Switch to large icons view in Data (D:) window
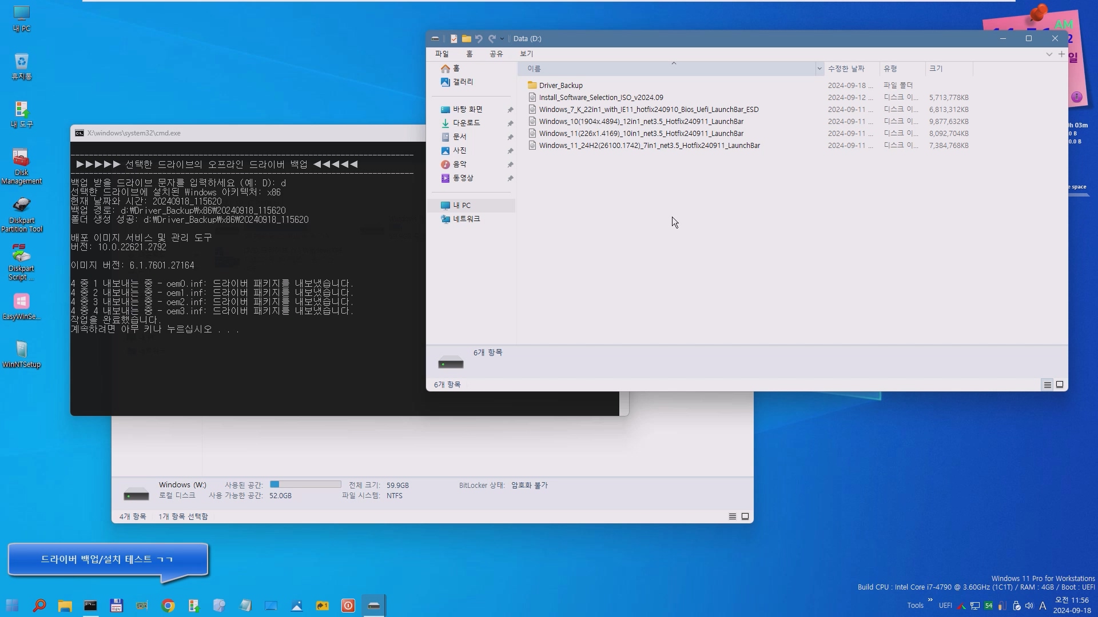Screen dimensions: 1098x617 coord(1060,384)
